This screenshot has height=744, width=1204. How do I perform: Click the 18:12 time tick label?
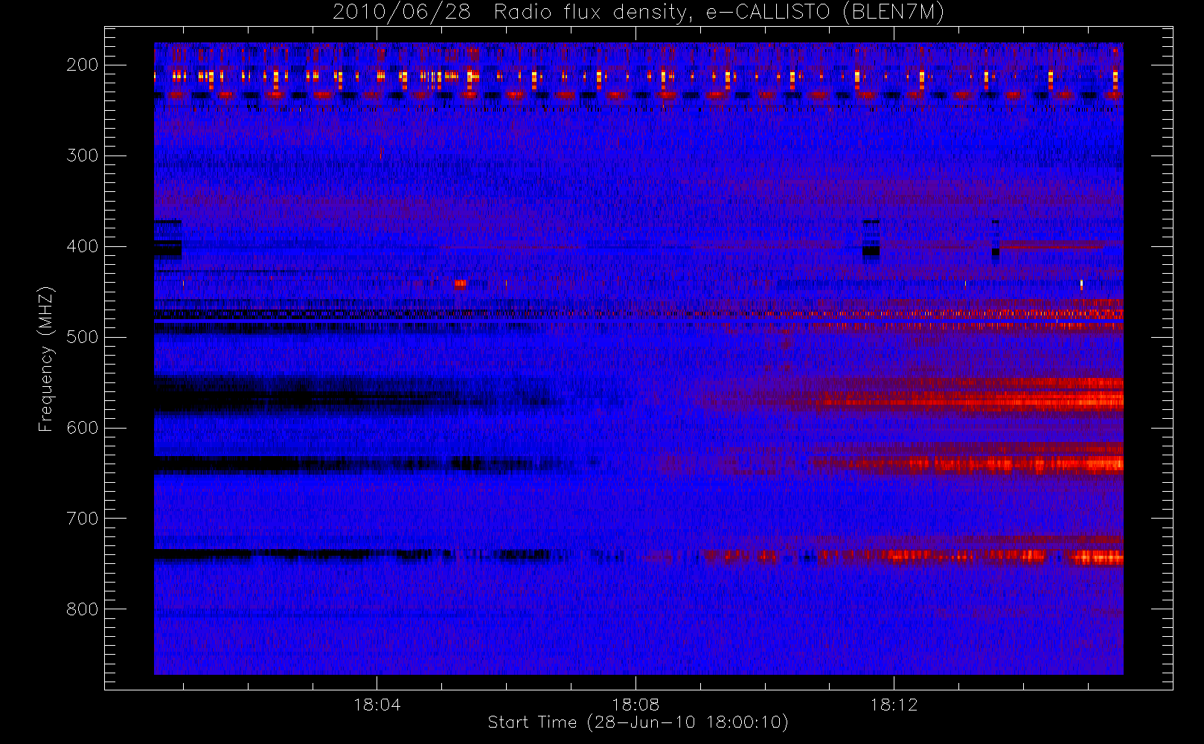[894, 705]
